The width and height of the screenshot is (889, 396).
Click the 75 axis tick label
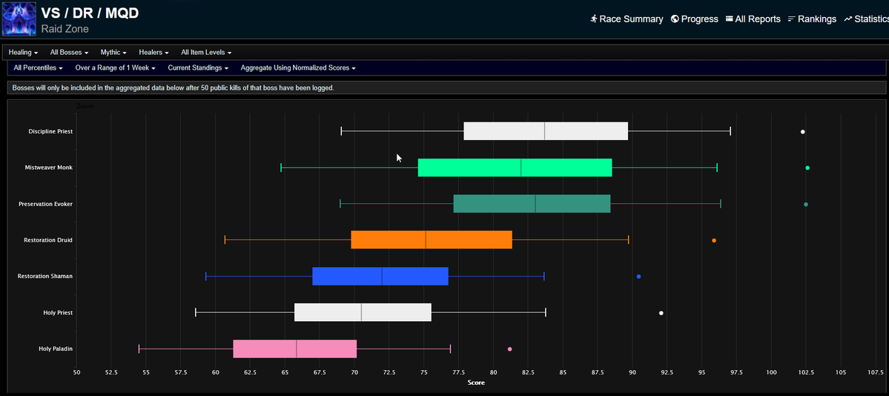(424, 372)
